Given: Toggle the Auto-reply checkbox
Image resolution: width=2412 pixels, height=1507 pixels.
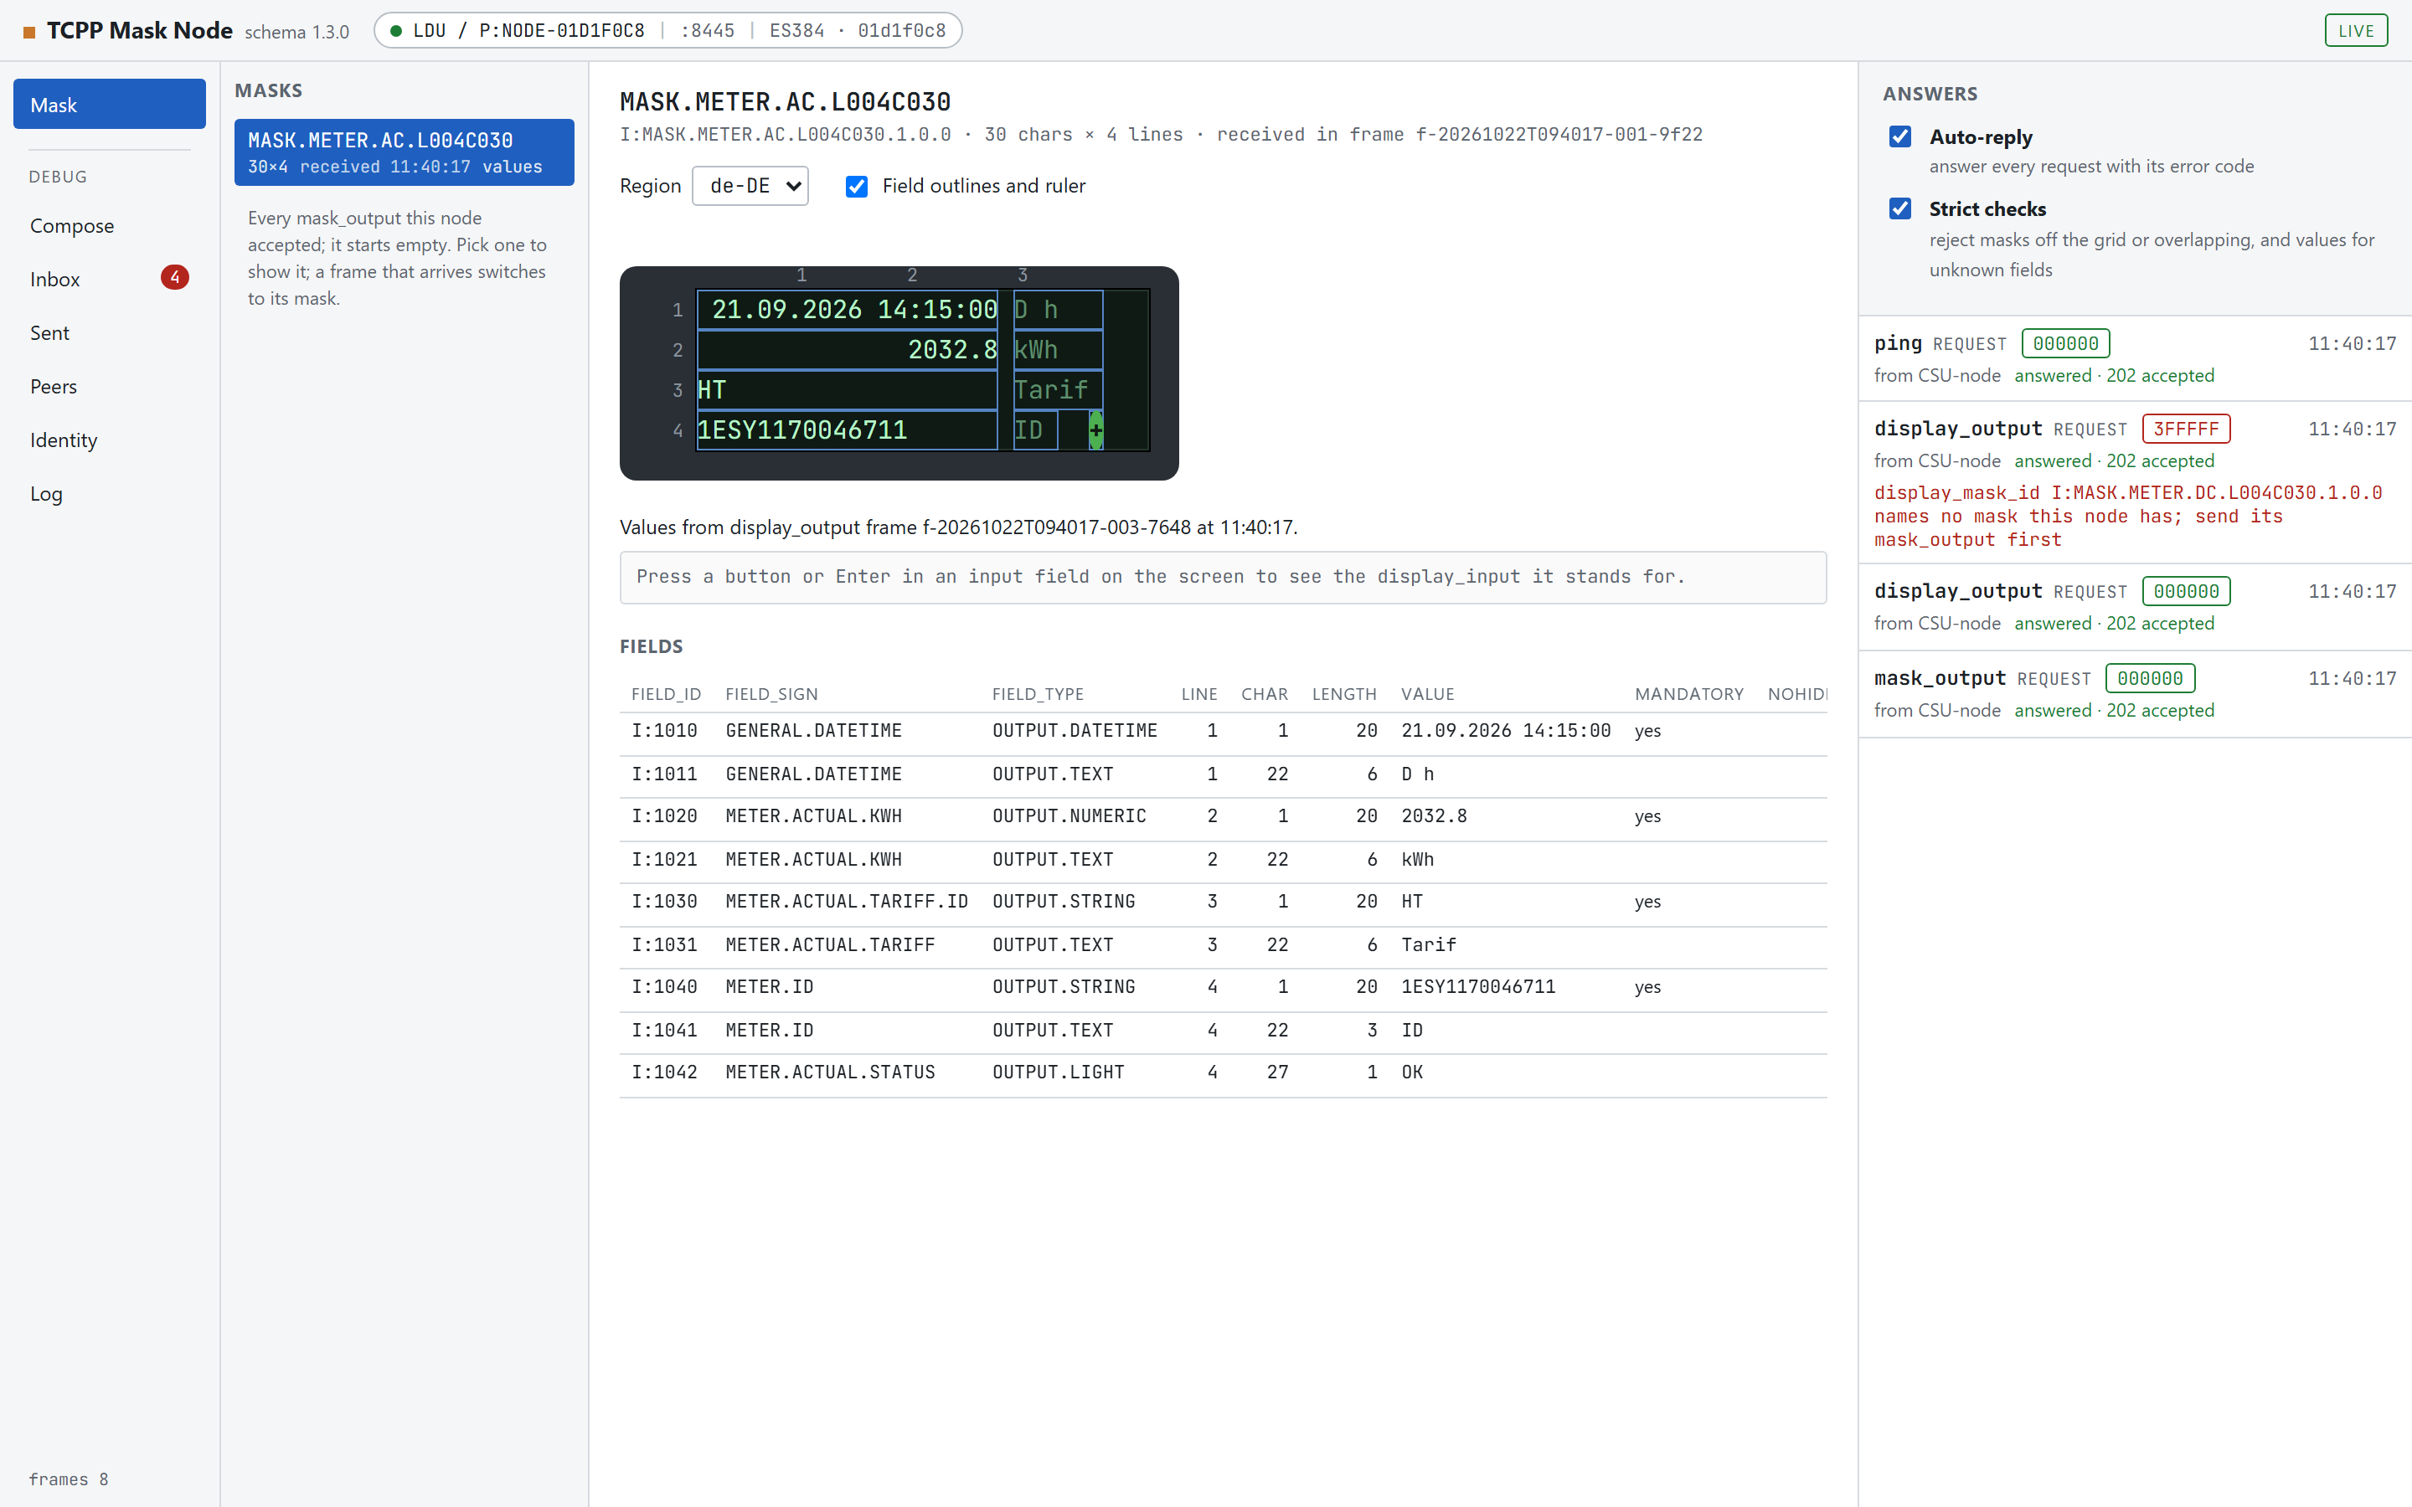Looking at the screenshot, I should tap(1899, 136).
